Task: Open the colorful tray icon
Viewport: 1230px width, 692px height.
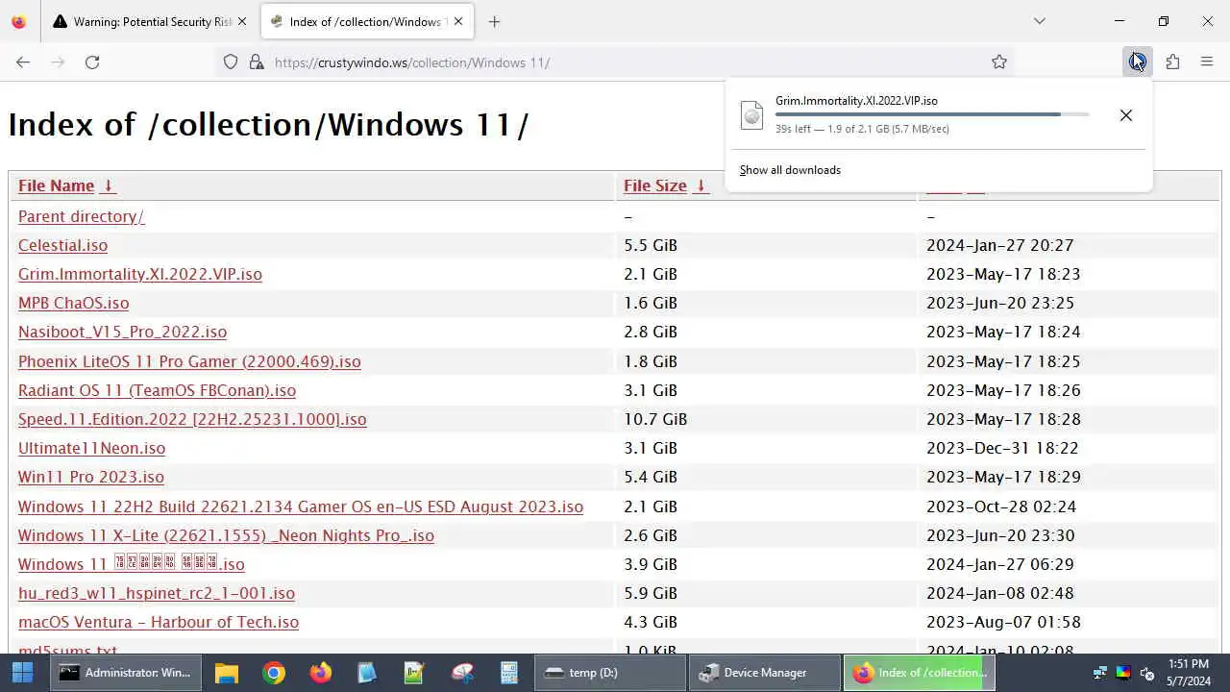Action: pos(1122,673)
